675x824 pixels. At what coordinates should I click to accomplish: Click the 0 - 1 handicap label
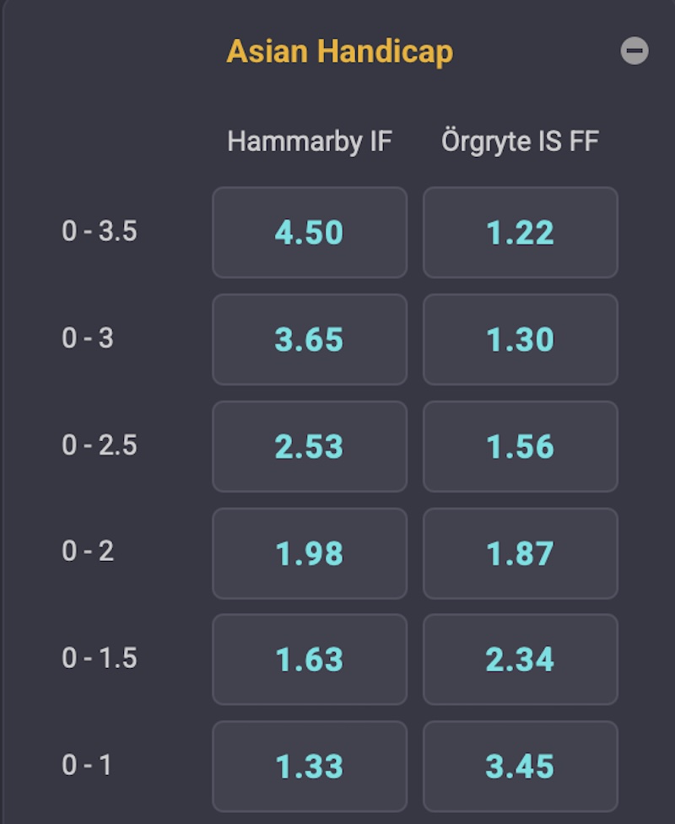[86, 765]
